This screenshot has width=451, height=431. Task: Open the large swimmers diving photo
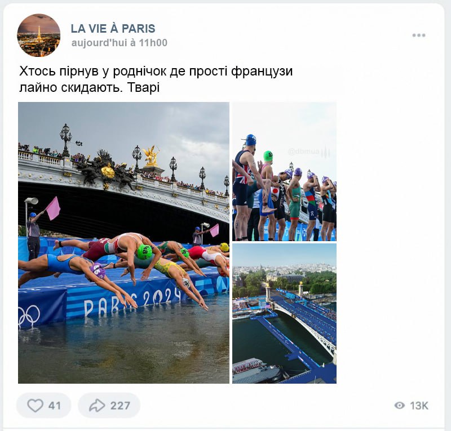click(123, 243)
